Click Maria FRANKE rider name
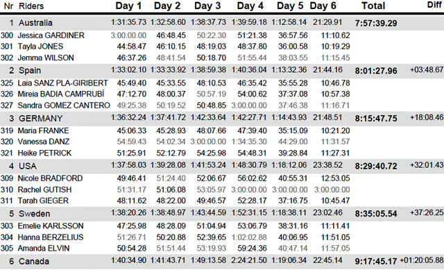Viewport: 444px width, 270px height. [x=43, y=130]
